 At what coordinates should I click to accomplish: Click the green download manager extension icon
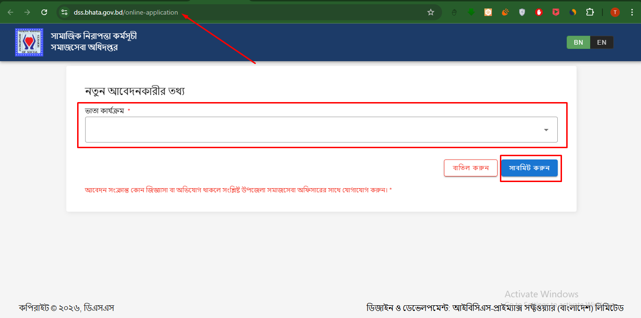tap(471, 12)
